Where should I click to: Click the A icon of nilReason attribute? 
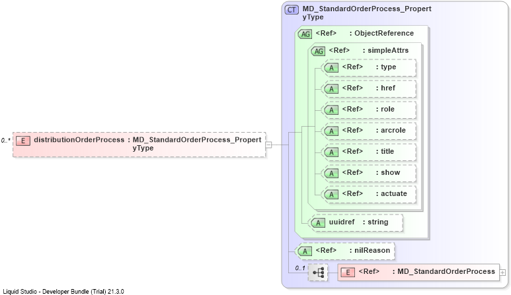coord(305,251)
